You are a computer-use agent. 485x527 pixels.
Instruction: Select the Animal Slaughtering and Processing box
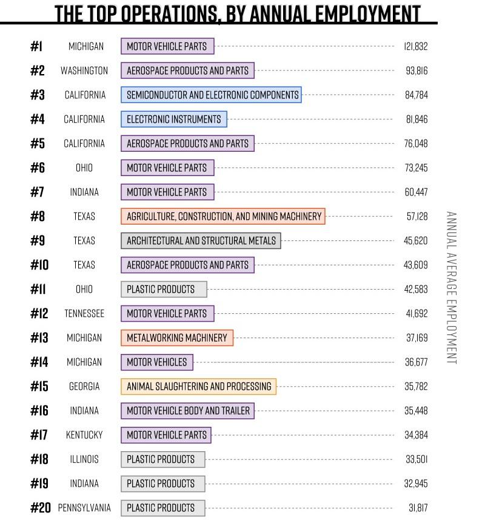[x=198, y=386]
